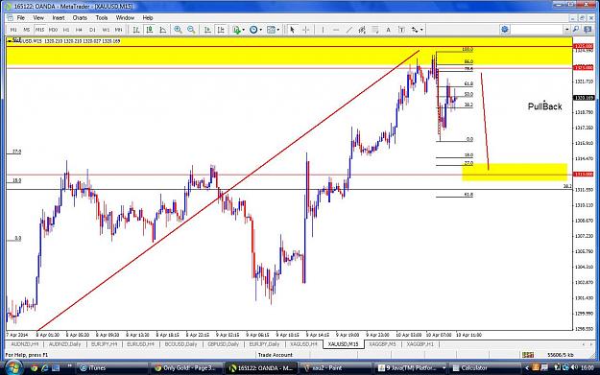The width and height of the screenshot is (600, 375).
Task: Switch to XAGGBP,M5 chart tab
Action: click(382, 344)
